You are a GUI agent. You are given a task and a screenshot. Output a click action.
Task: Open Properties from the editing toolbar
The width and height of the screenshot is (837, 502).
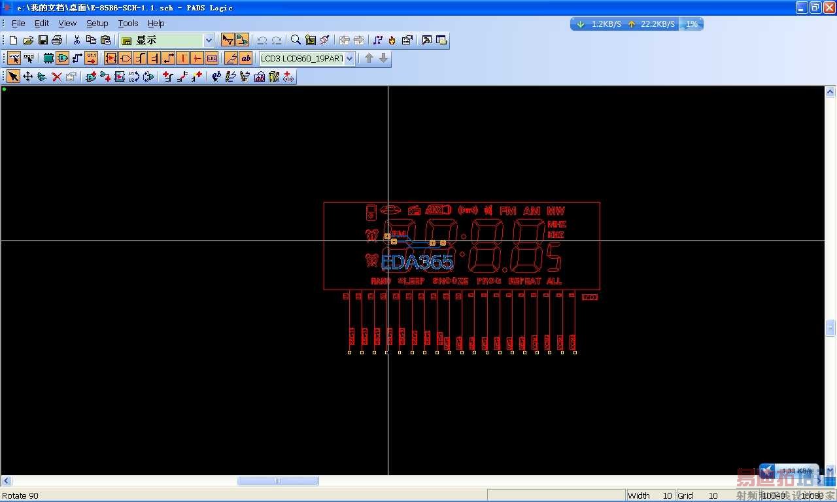[x=71, y=76]
